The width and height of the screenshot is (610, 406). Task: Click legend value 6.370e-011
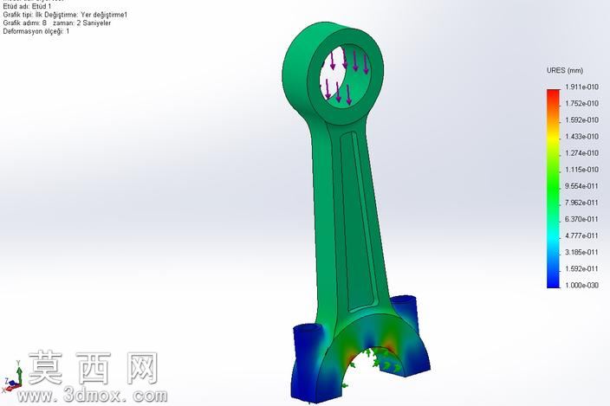(x=581, y=219)
